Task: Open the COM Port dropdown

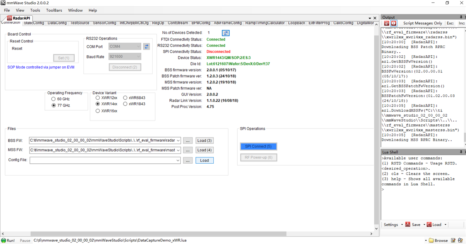Action: (x=138, y=47)
